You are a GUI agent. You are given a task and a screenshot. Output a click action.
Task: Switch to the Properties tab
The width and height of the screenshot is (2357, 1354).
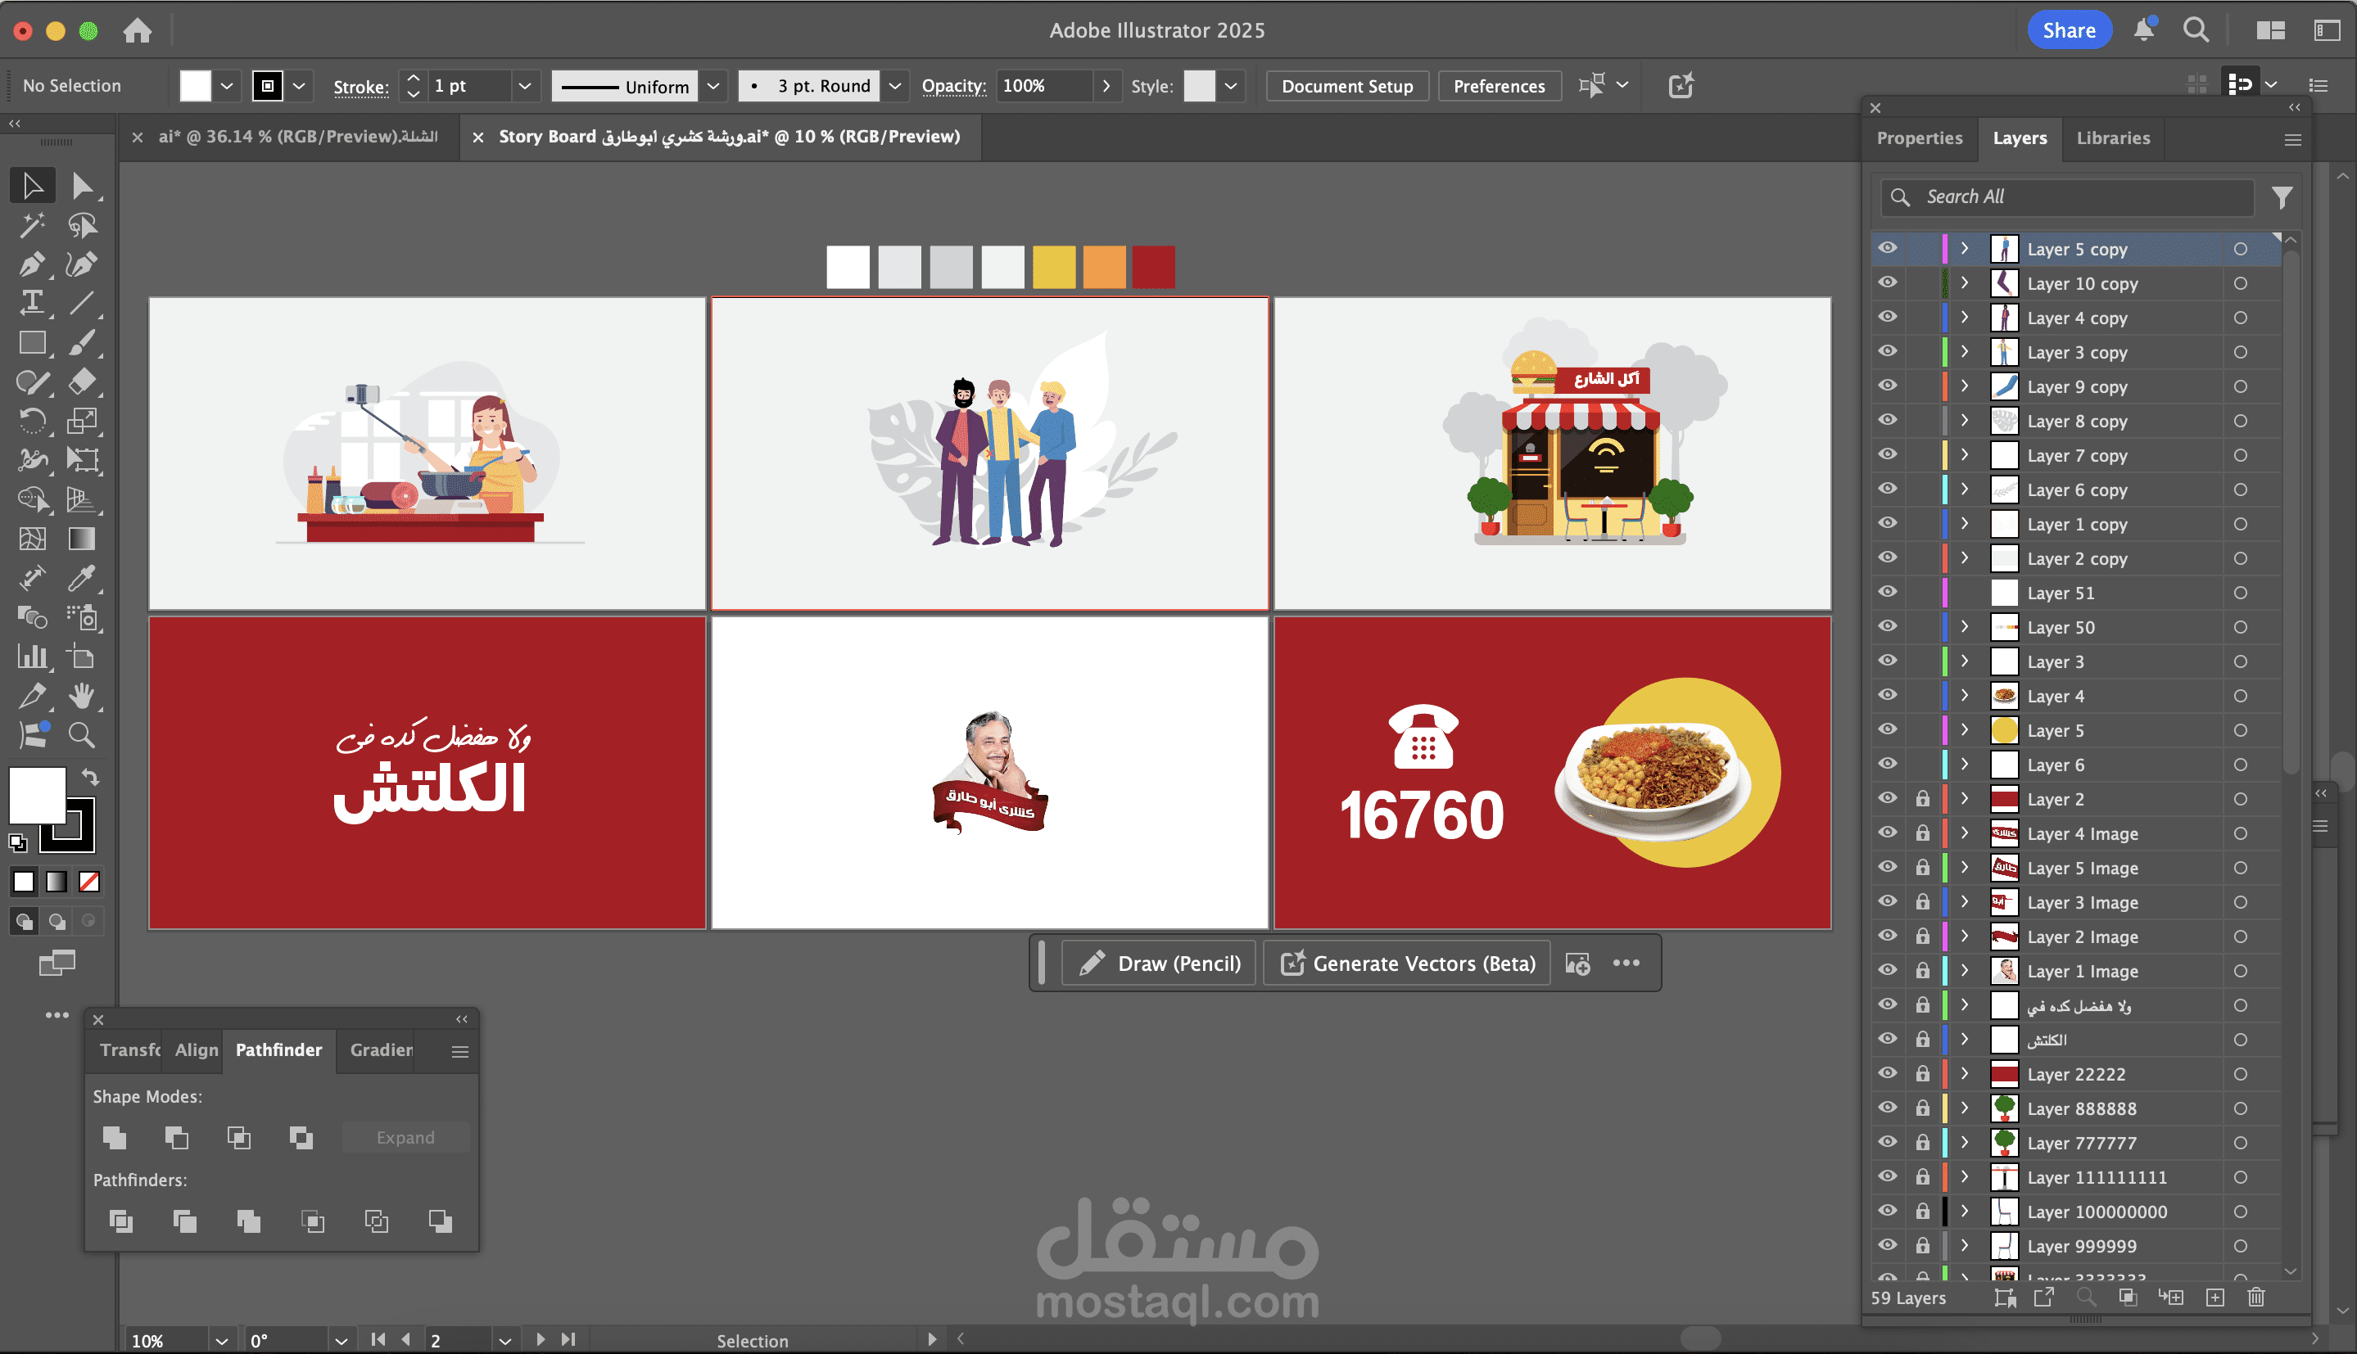coord(1919,138)
